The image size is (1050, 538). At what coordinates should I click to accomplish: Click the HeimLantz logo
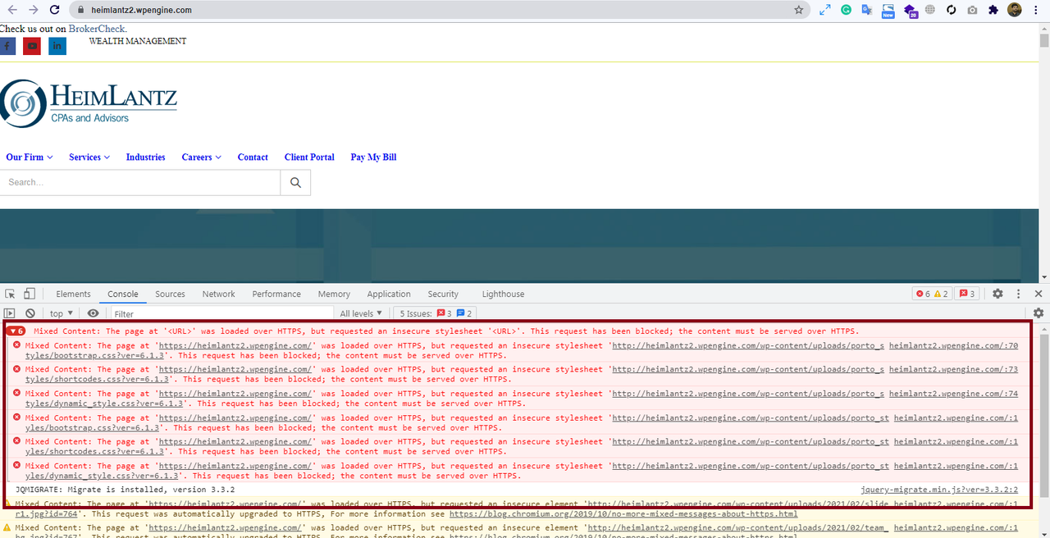pos(89,103)
